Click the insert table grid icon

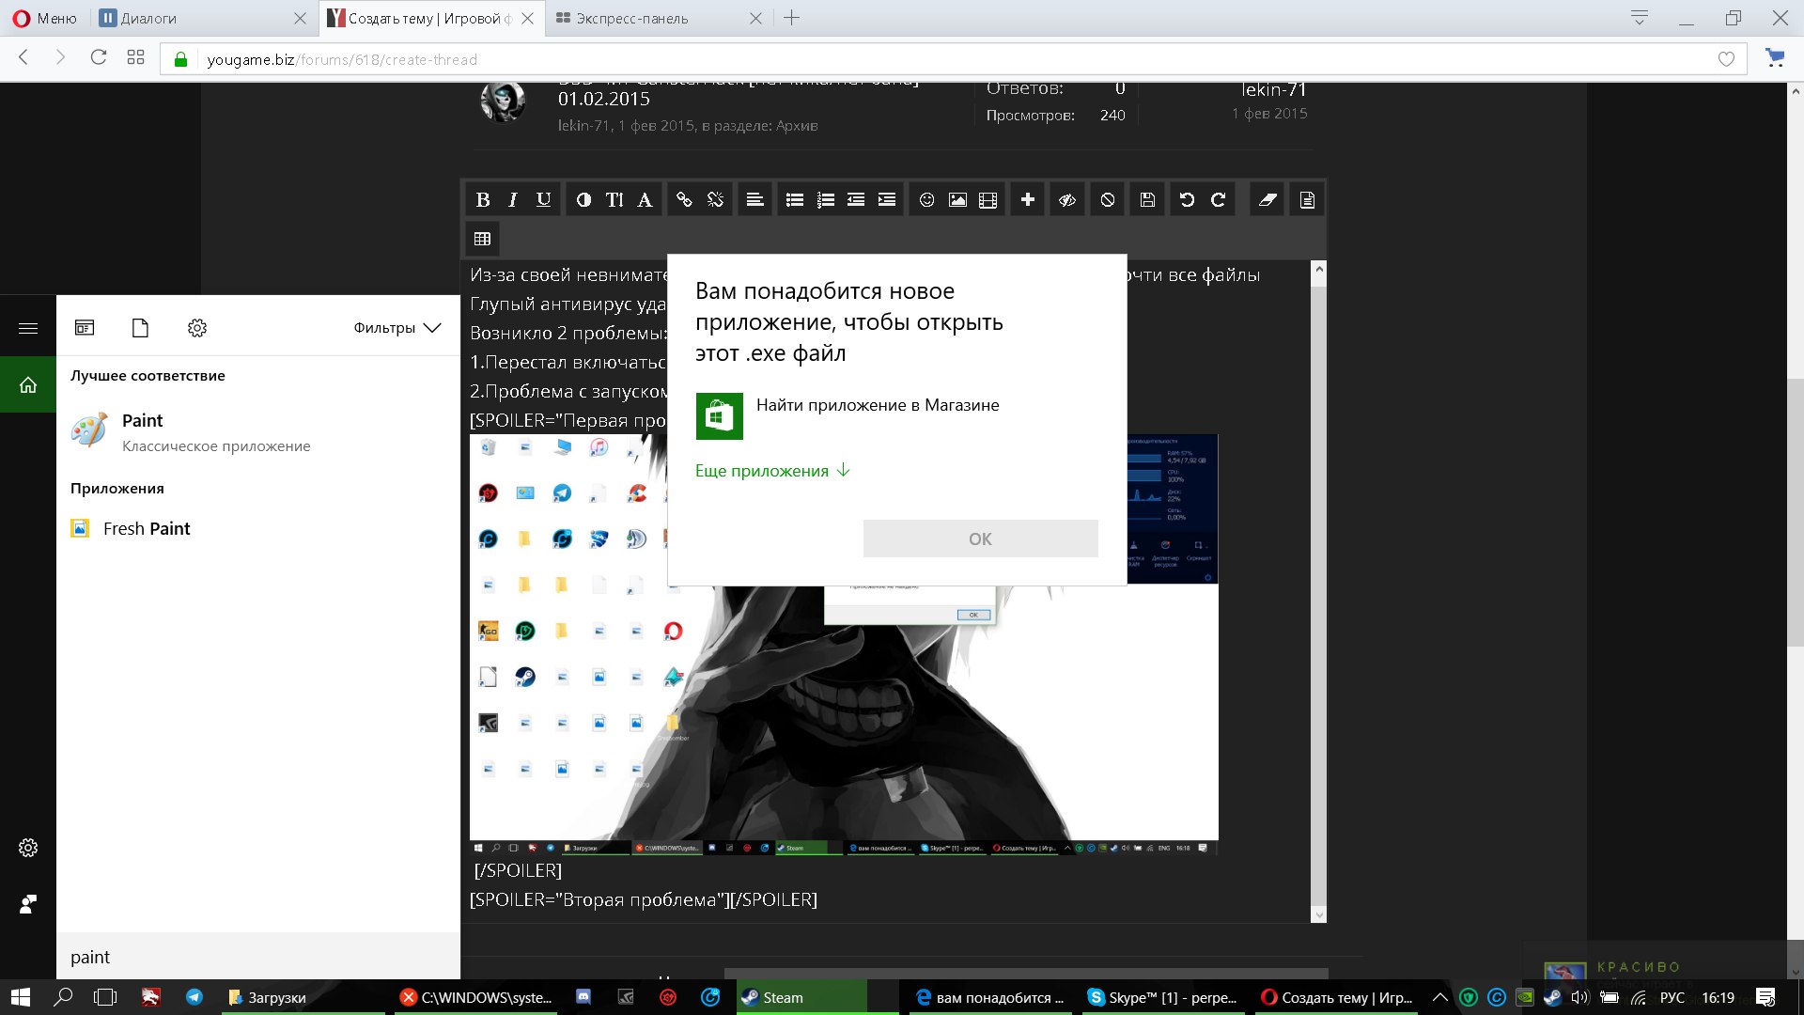(482, 239)
